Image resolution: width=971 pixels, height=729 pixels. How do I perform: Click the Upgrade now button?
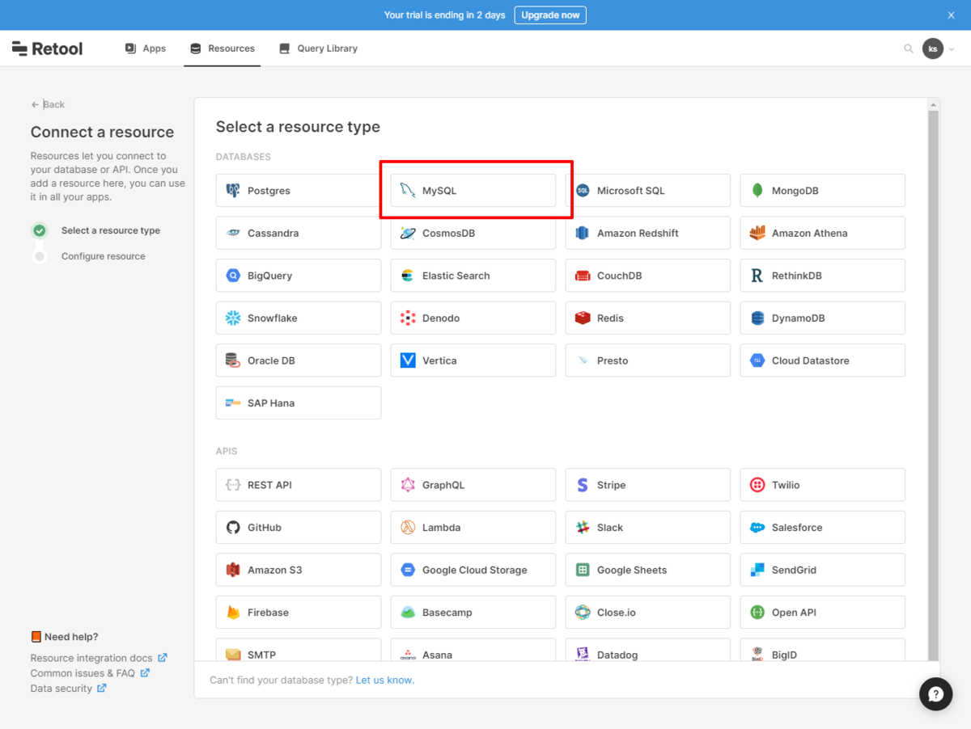point(550,15)
